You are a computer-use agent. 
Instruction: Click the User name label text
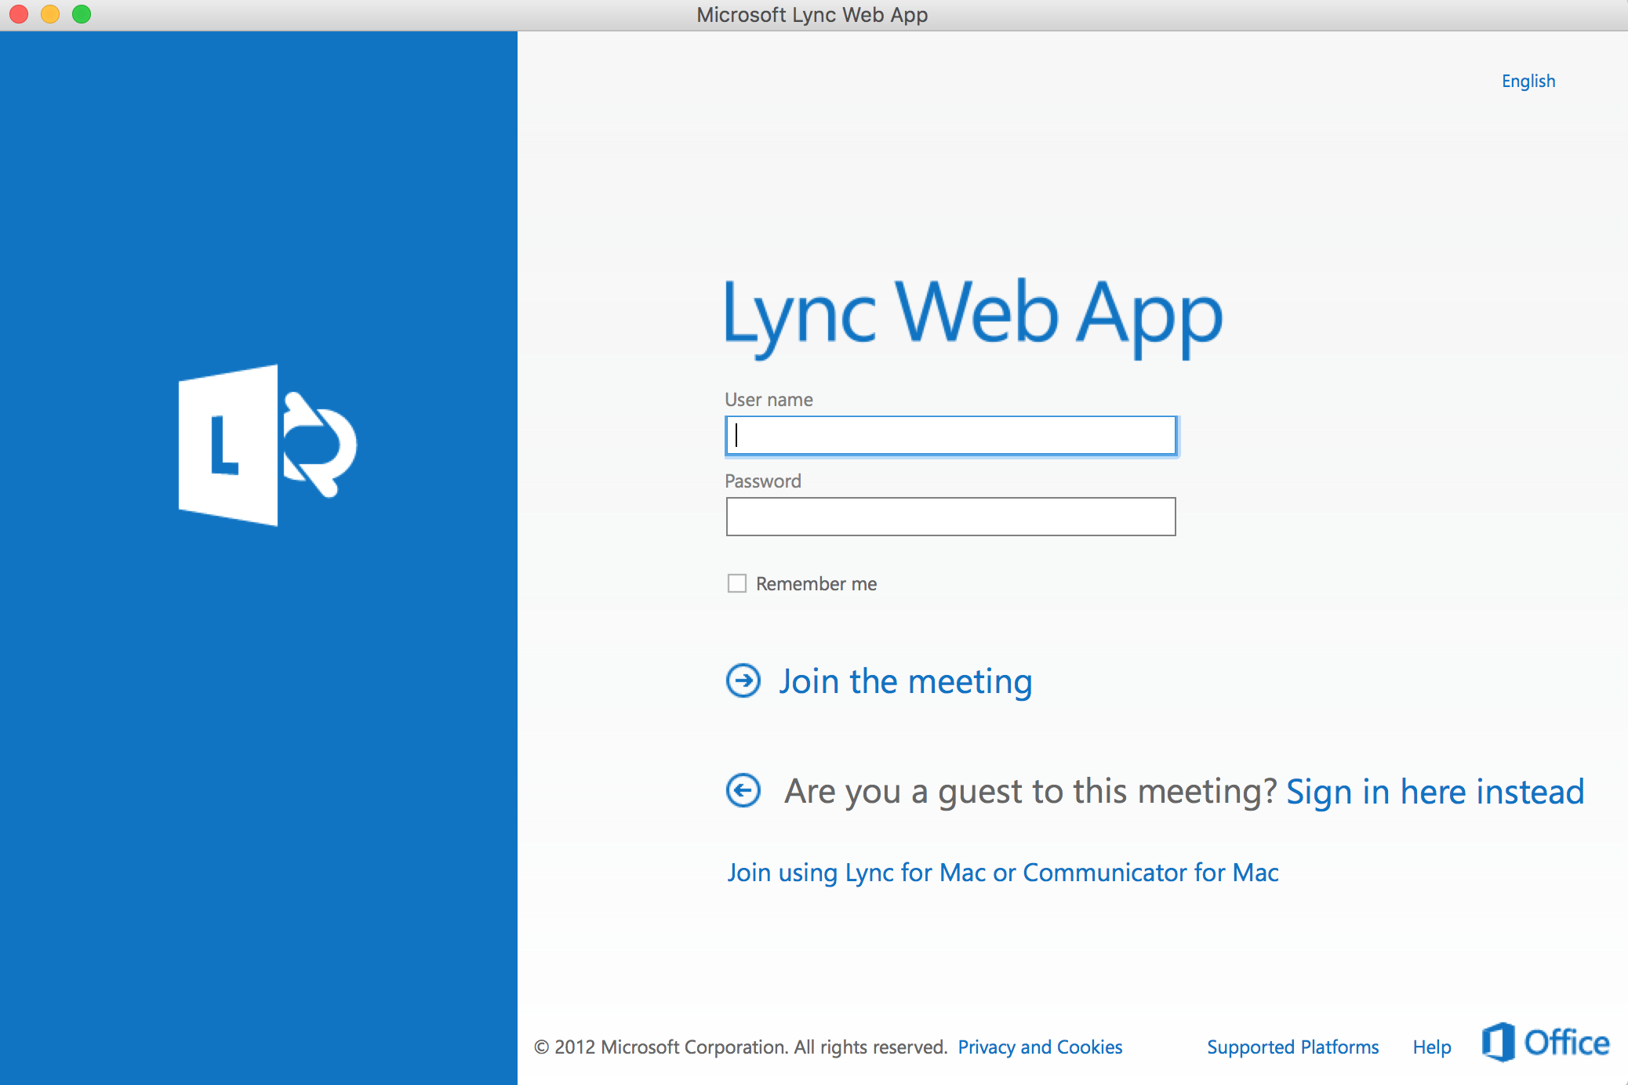(769, 400)
